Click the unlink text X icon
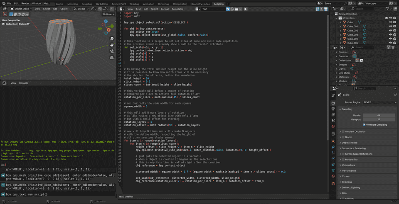The width and height of the screenshot is (399, 204). 241,9
